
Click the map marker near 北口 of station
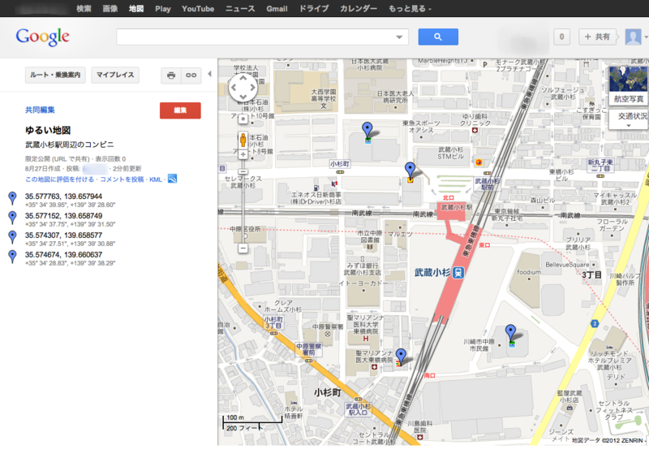pos(410,170)
